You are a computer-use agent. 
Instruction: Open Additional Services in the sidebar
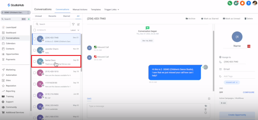15,112
